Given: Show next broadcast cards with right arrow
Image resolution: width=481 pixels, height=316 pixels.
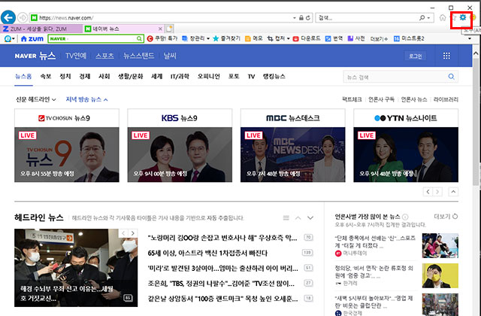Looking at the screenshot, I should [437, 192].
